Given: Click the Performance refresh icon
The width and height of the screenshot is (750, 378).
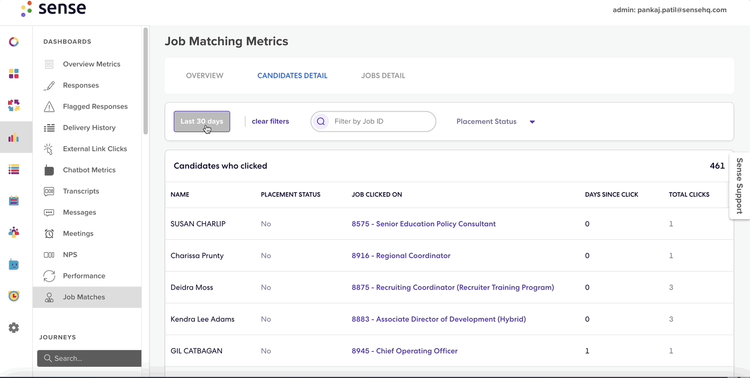Looking at the screenshot, I should 49,276.
